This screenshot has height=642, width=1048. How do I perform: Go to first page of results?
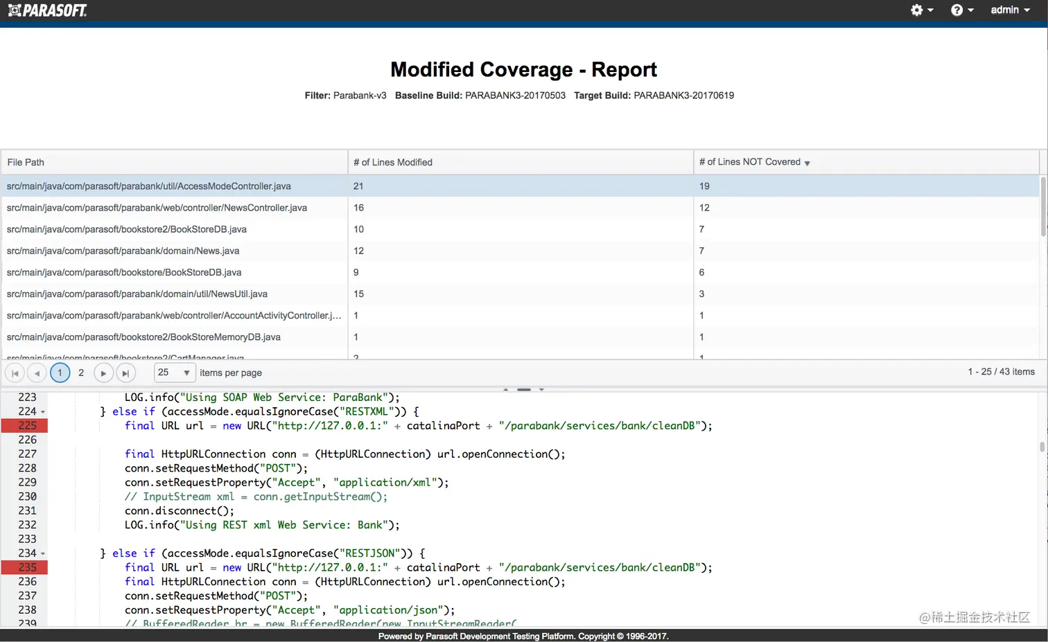tap(15, 373)
